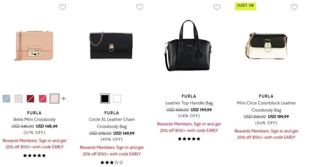Open the Leather Top Handle Bag title link
313x167 pixels.
(189, 103)
